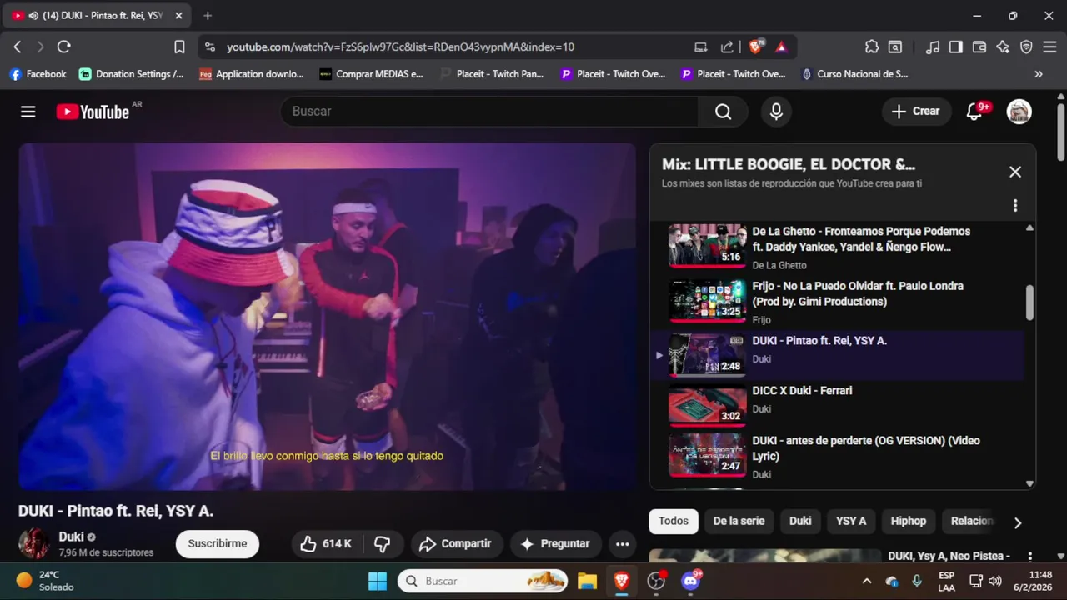This screenshot has width=1067, height=600.
Task: Select the Todos filter chip
Action: pos(674,521)
